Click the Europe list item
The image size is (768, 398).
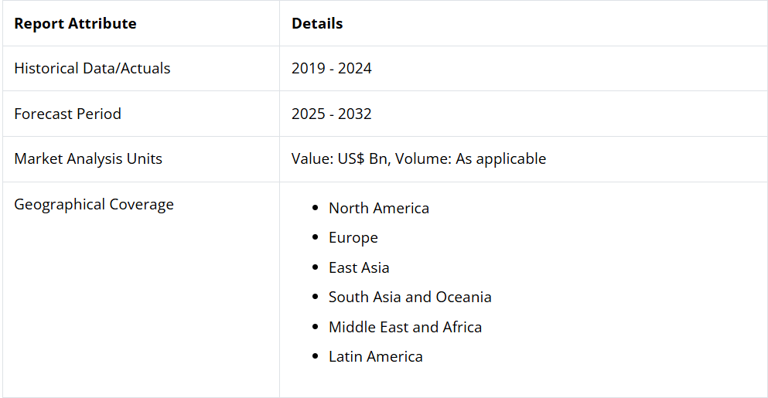click(353, 238)
